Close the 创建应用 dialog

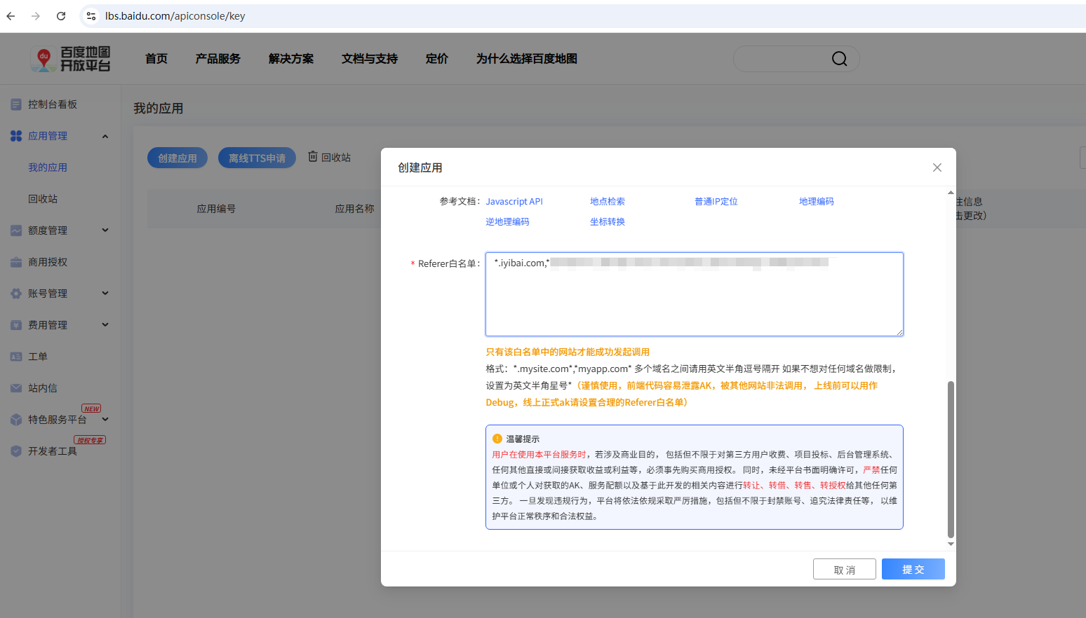point(937,167)
